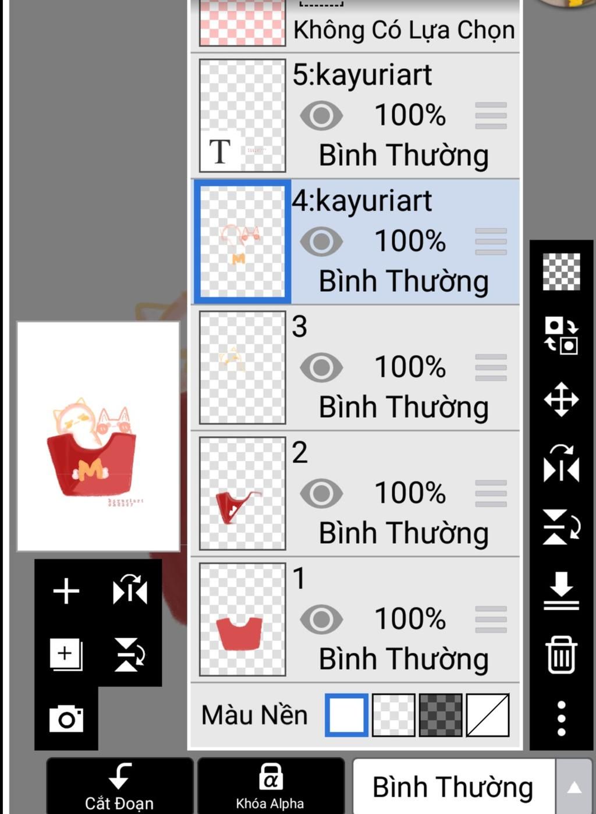Hide layer 1 using its eye icon
The width and height of the screenshot is (596, 814).
321,620
